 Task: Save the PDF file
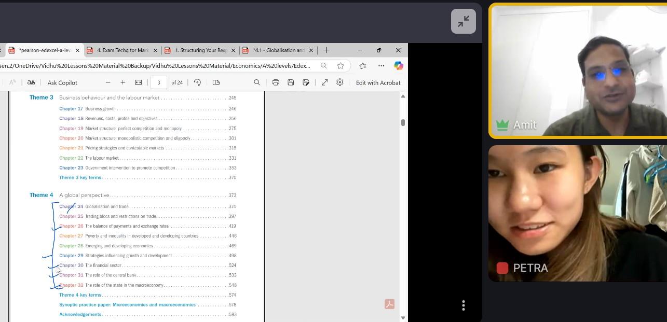tap(291, 82)
